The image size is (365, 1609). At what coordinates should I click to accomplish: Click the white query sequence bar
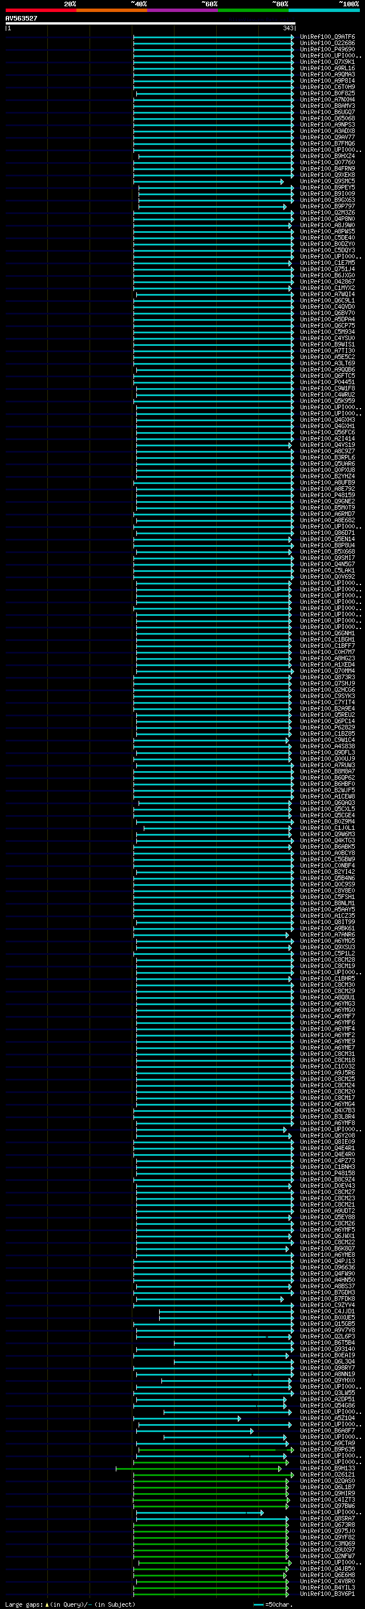[x=151, y=23]
